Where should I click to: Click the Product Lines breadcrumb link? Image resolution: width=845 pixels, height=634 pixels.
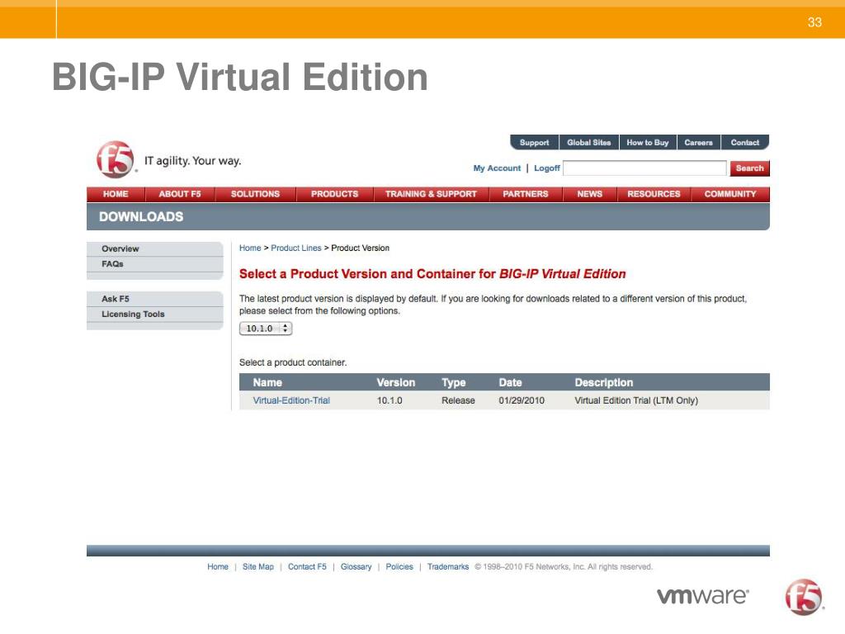point(296,248)
